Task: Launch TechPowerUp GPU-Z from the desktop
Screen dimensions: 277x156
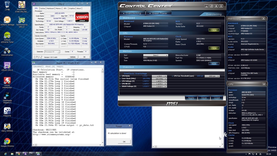Action: pos(22,21)
